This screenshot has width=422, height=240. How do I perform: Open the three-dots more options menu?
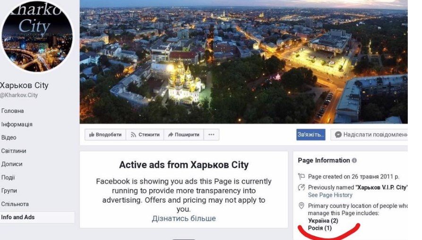[x=211, y=135]
